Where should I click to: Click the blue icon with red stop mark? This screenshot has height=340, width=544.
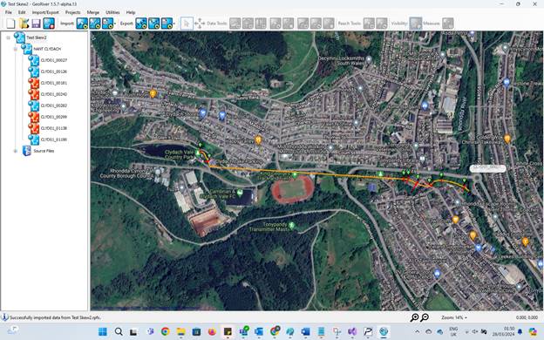(x=49, y=24)
